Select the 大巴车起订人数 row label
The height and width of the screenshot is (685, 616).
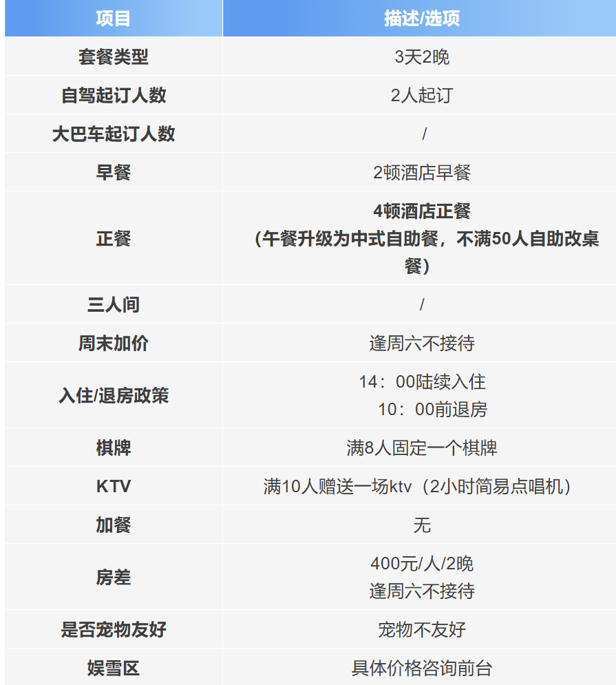(113, 134)
